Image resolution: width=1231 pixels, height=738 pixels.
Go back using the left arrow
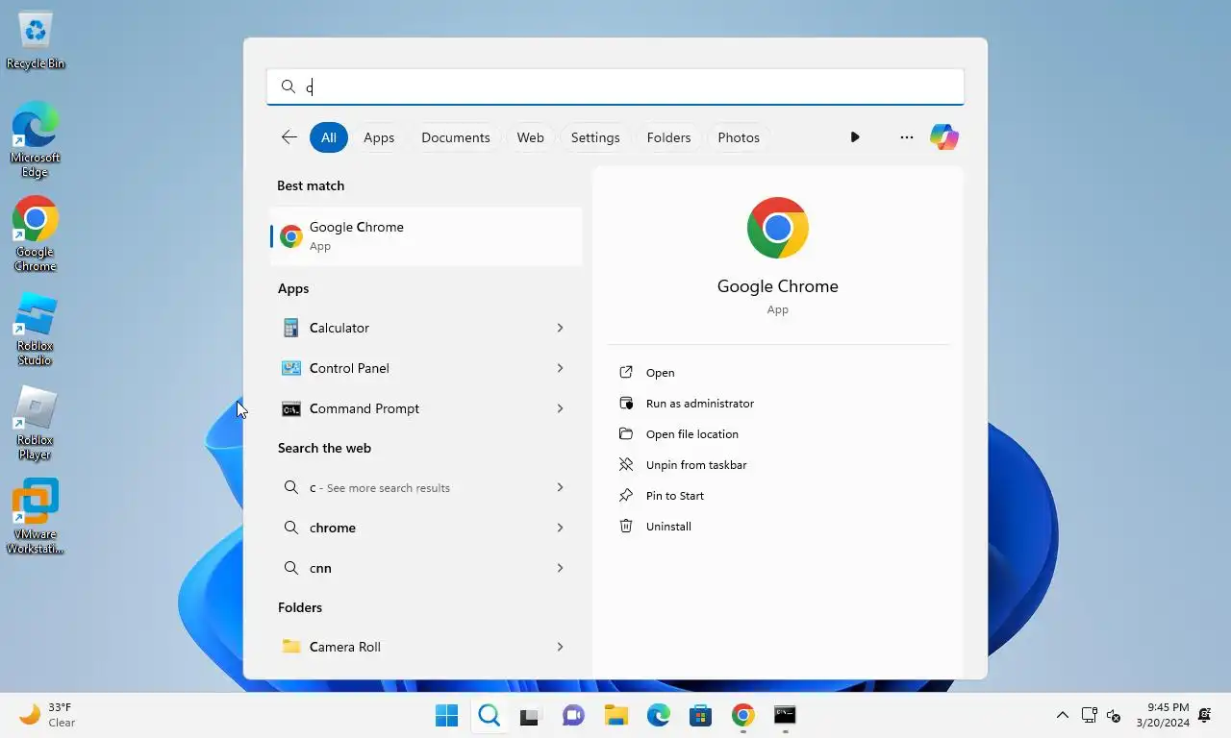tap(289, 137)
